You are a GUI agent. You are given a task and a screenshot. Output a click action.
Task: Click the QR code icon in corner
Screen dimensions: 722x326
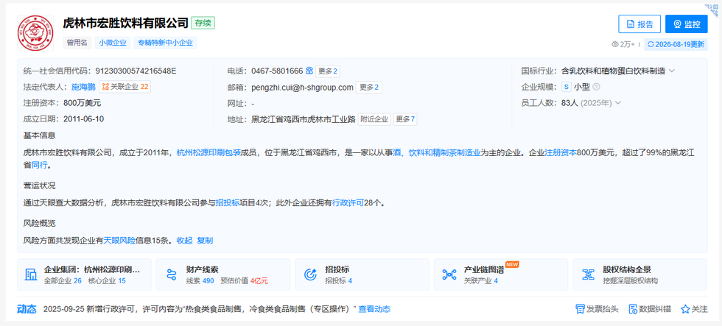pyautogui.click(x=712, y=10)
